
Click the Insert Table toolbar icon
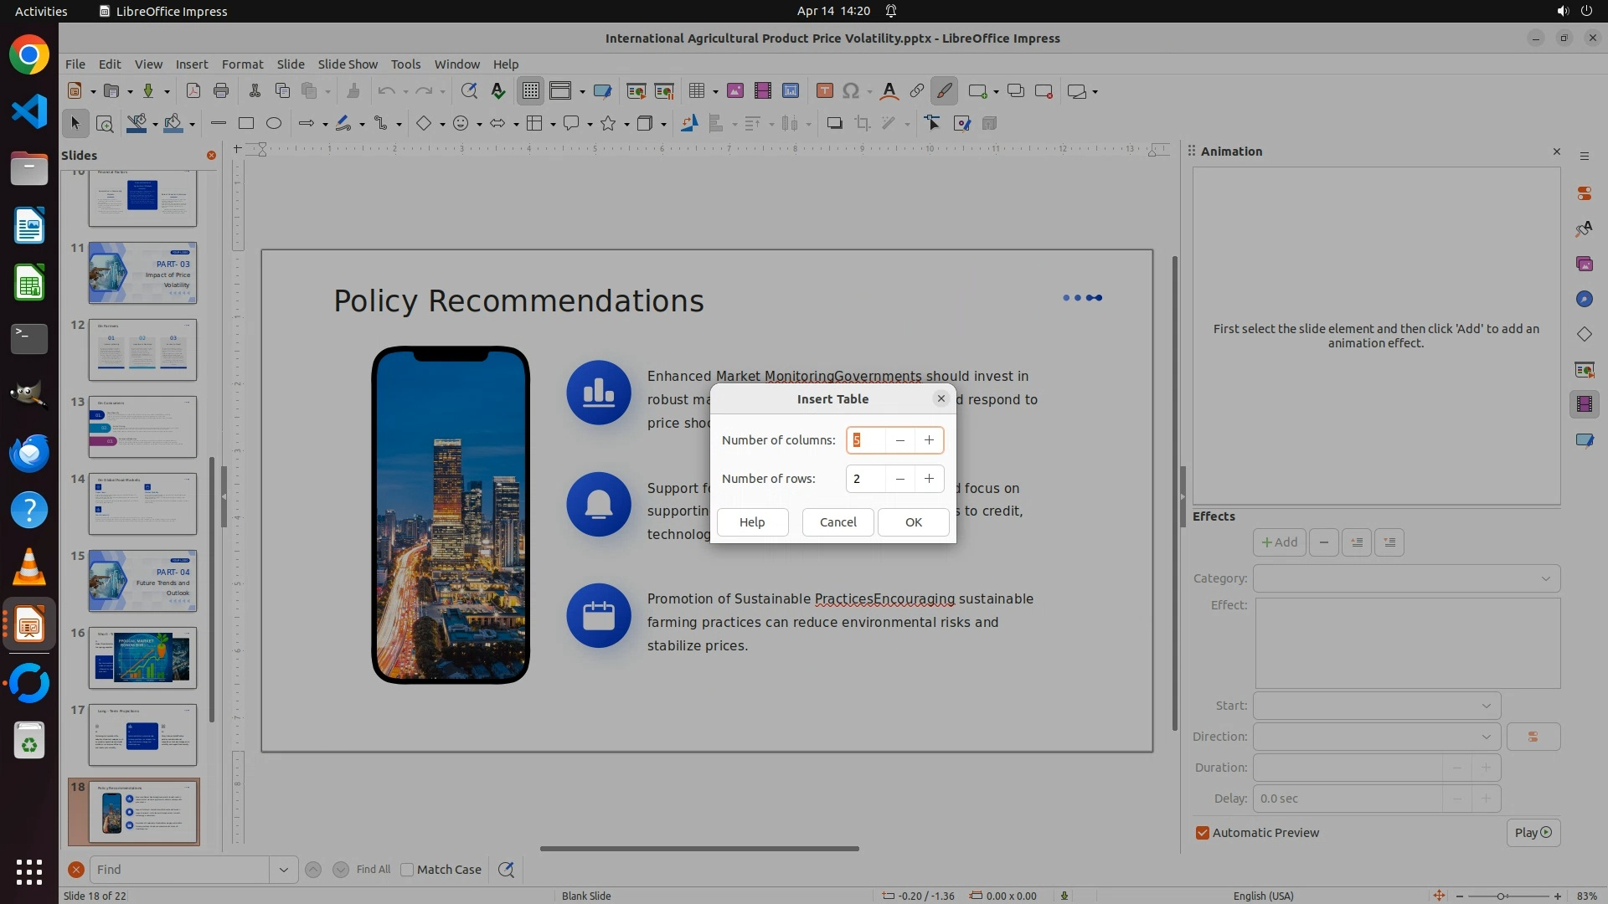point(696,91)
